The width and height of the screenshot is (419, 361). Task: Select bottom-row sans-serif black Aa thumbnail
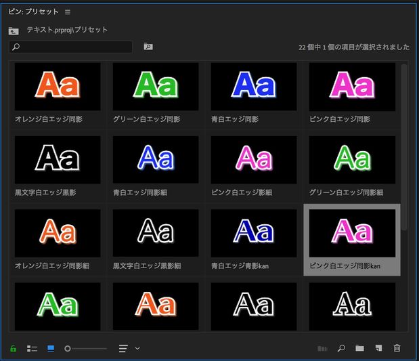click(x=254, y=306)
